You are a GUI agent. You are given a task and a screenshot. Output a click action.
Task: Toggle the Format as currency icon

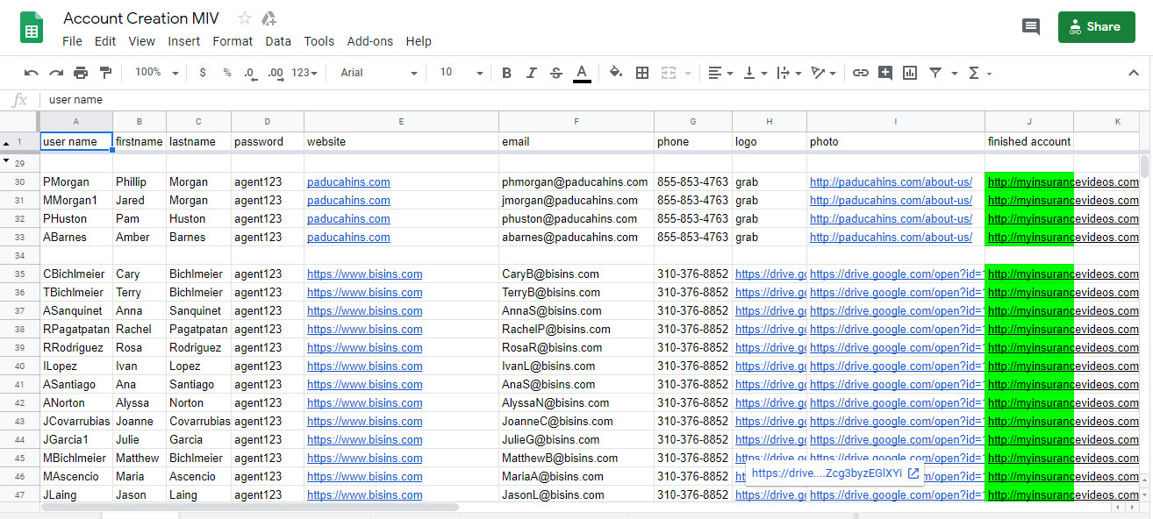[203, 73]
